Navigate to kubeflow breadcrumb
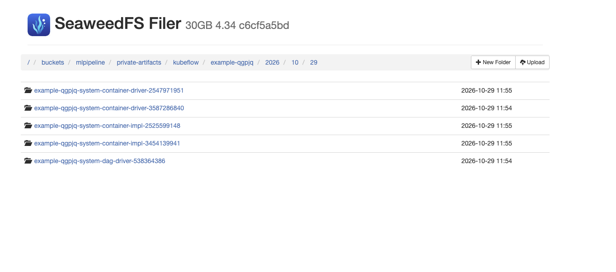Image resolution: width=616 pixels, height=272 pixels. click(x=186, y=62)
